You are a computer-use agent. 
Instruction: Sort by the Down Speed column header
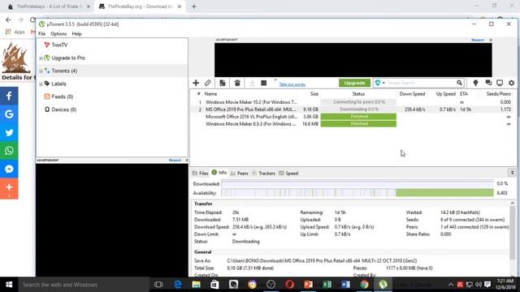click(x=412, y=94)
